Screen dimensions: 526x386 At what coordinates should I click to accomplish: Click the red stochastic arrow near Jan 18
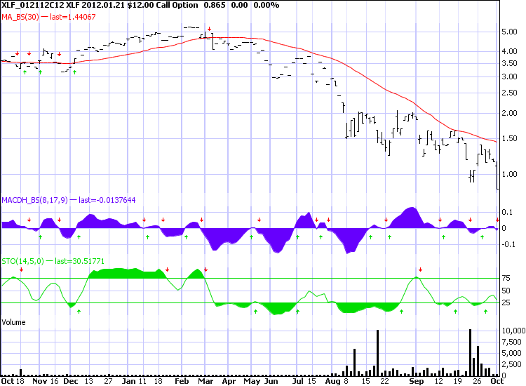[167, 269]
